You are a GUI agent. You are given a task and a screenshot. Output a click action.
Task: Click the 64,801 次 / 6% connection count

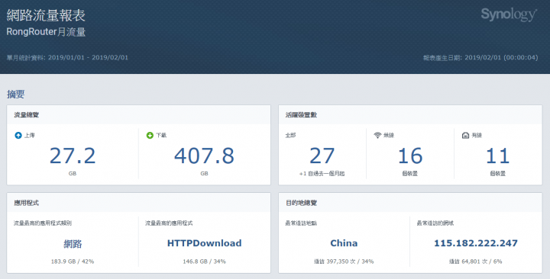(476, 261)
